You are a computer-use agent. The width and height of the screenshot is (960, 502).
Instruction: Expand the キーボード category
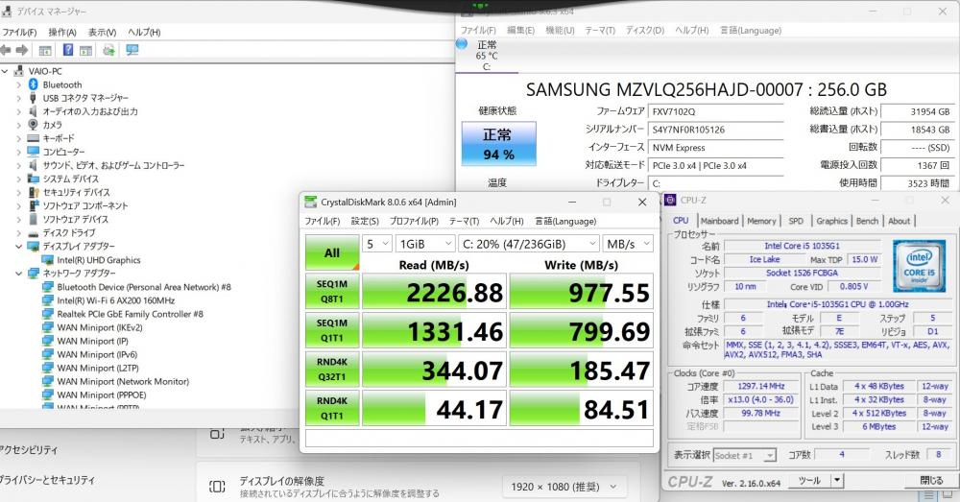click(19, 138)
